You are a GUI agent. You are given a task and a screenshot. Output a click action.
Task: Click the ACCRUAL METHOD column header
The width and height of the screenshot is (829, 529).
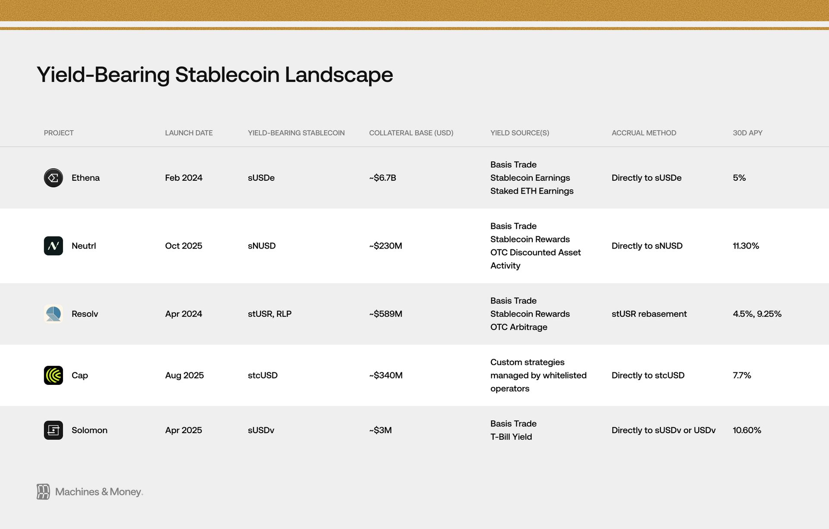(644, 133)
